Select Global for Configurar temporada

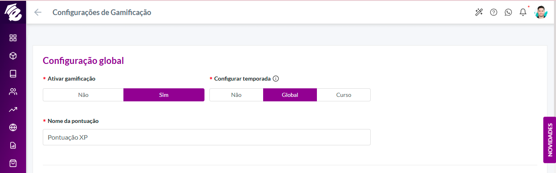pyautogui.click(x=290, y=95)
